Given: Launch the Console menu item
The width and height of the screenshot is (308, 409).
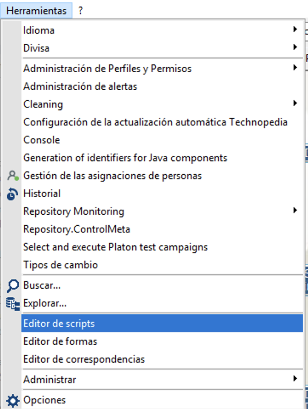Looking at the screenshot, I should (162, 140).
